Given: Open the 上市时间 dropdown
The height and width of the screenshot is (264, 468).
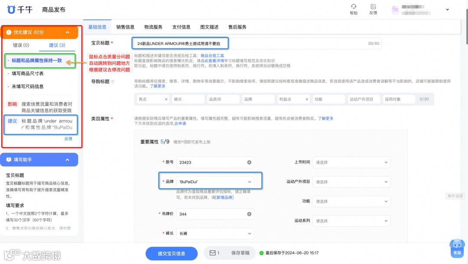Looking at the screenshot, I should (x=351, y=162).
